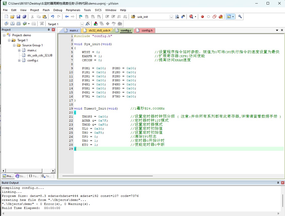Open the editor tab list dropdown arrow
Viewport: 285px width, 216px height.
(277, 30)
